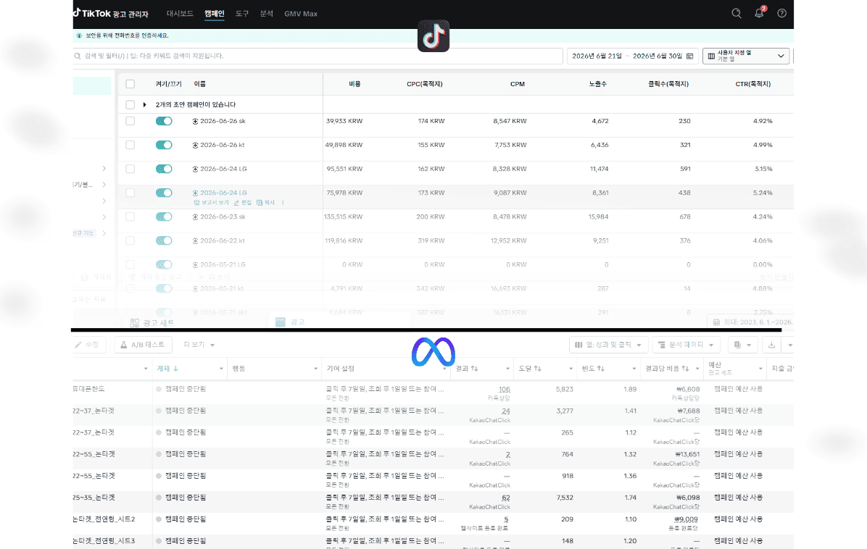867x549 pixels.
Task: Click the 7,532 reach value
Action: click(x=565, y=498)
